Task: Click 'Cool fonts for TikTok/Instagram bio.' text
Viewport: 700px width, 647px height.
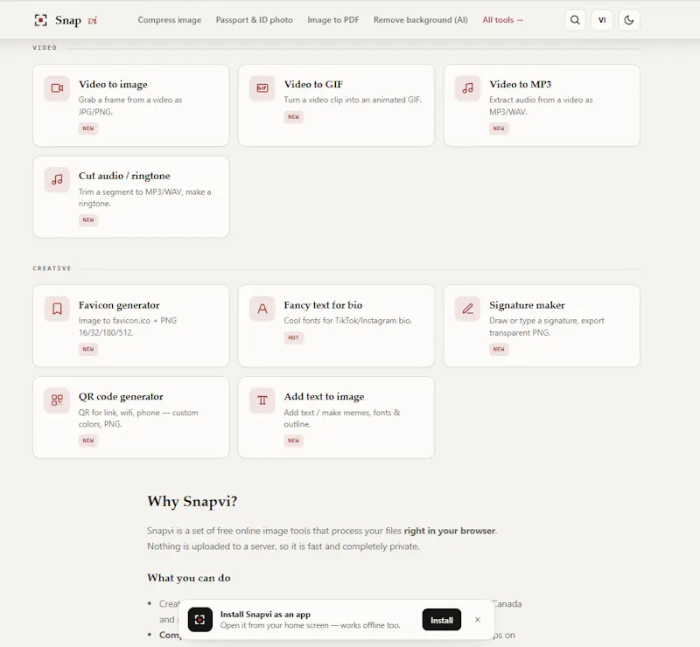Action: 347,321
